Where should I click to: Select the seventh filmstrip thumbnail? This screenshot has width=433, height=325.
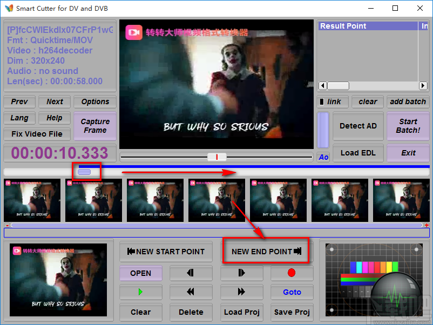401,200
